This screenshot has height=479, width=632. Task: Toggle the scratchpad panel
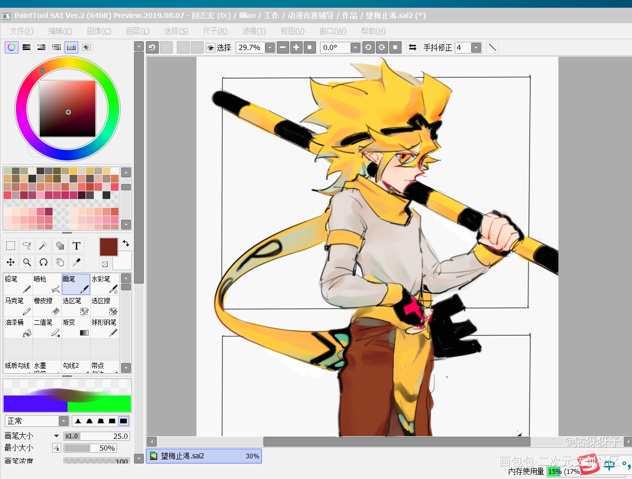pos(86,47)
